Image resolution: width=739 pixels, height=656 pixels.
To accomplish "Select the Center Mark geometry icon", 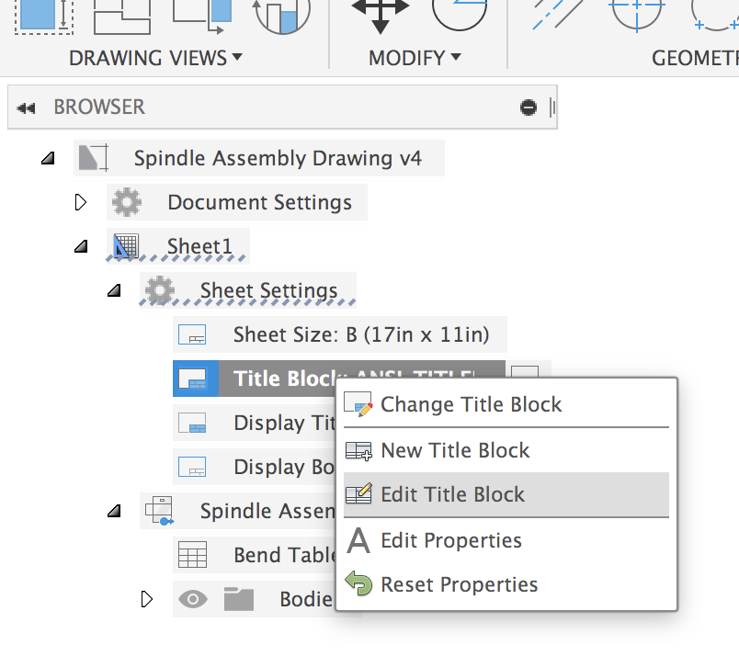I will [637, 16].
